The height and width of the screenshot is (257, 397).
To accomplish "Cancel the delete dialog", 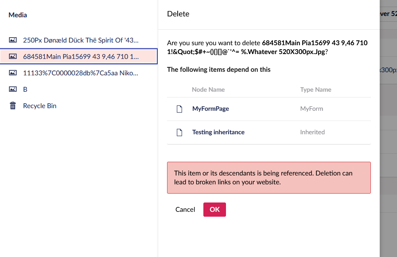I will point(185,210).
